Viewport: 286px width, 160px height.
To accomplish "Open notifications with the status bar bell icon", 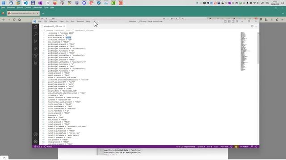I will click(x=256, y=147).
